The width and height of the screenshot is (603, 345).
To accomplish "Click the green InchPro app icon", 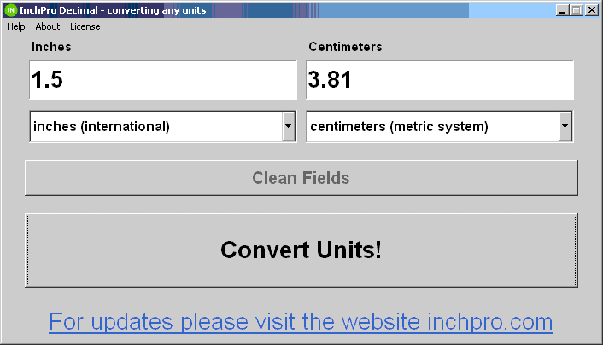I will 11,10.
